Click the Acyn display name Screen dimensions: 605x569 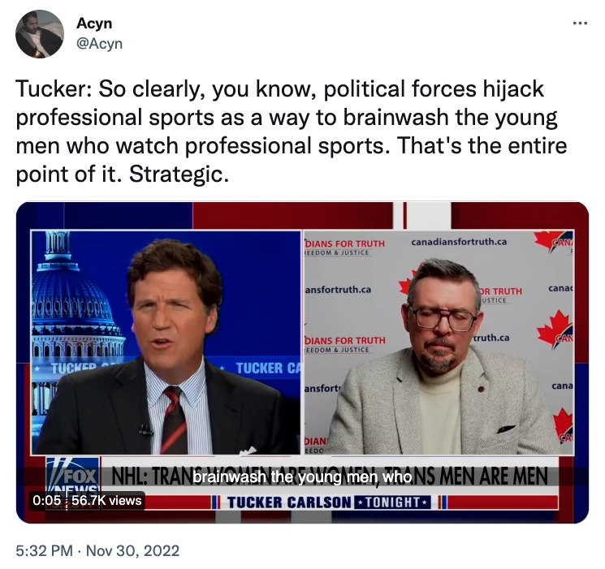click(94, 24)
